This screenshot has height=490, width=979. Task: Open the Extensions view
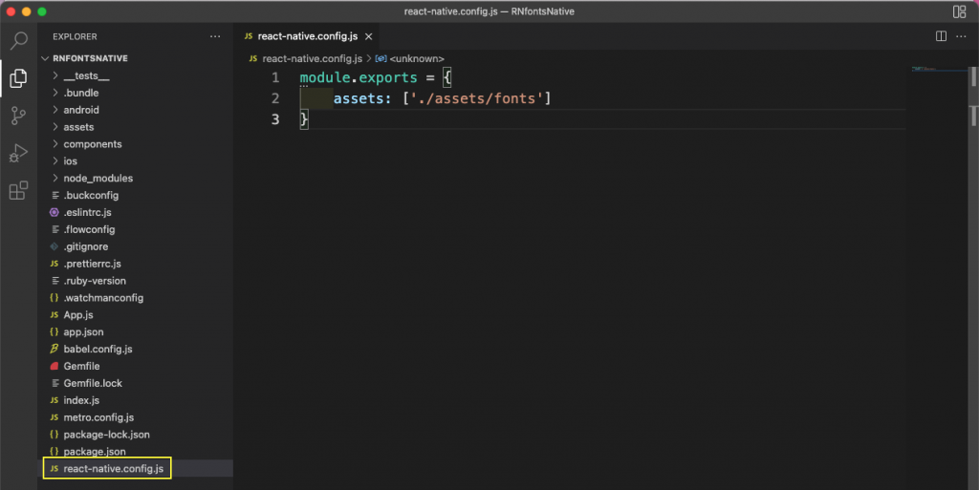[19, 190]
